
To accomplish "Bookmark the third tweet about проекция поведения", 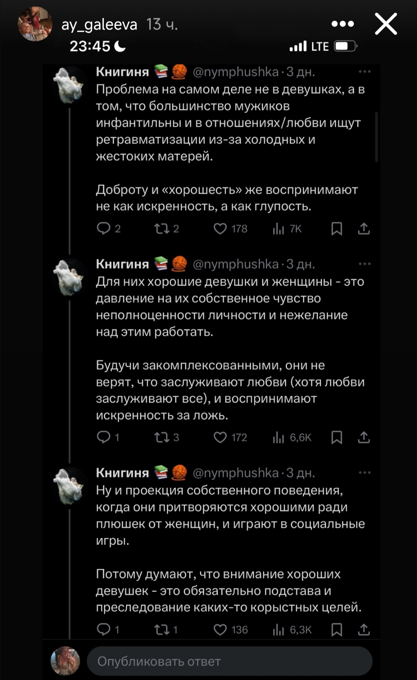I will click(337, 630).
